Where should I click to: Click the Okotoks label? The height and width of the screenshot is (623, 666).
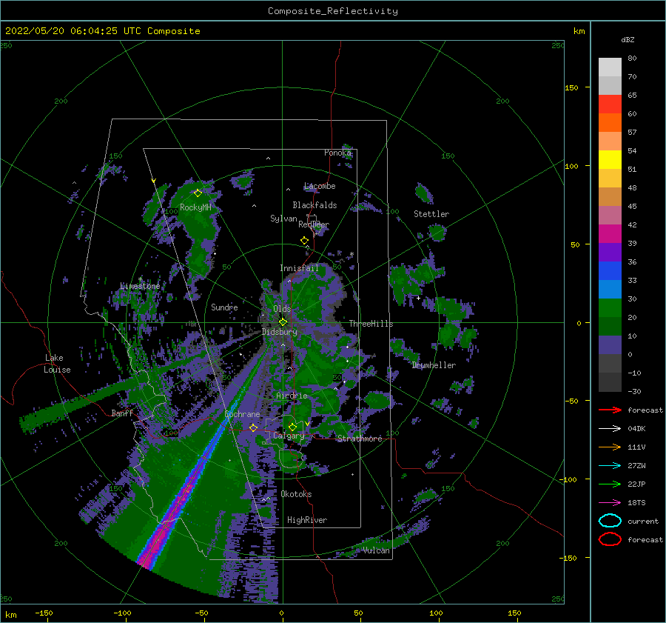point(296,493)
